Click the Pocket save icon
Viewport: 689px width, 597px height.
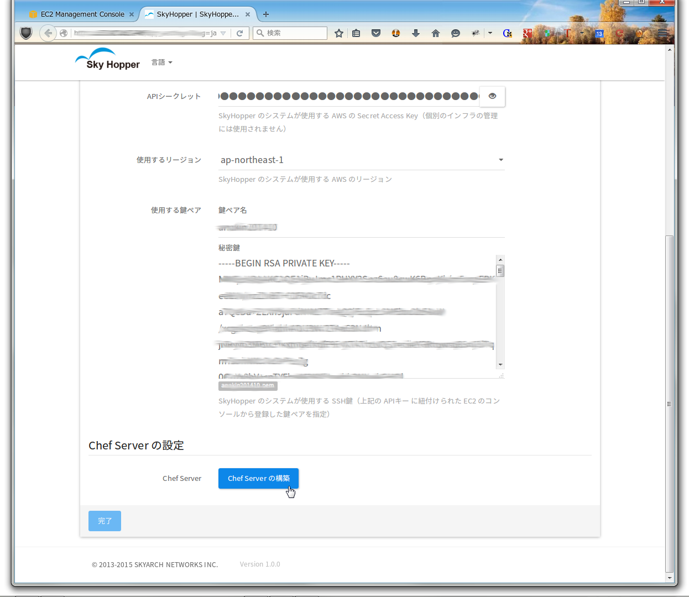click(x=376, y=33)
